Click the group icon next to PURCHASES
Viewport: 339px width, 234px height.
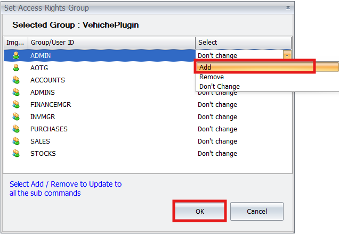pyautogui.click(x=15, y=129)
